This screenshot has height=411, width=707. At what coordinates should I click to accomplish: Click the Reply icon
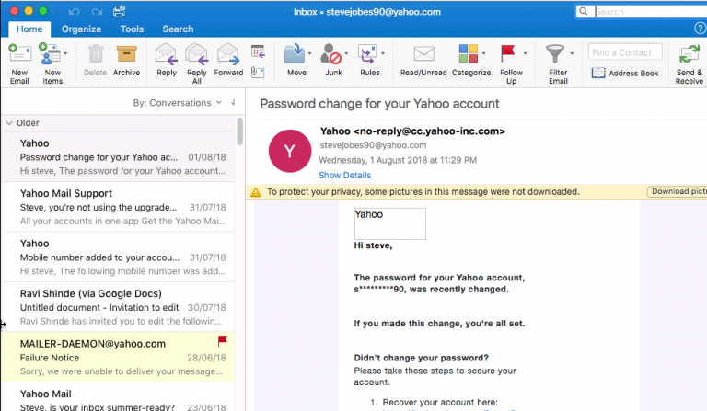[x=167, y=54]
